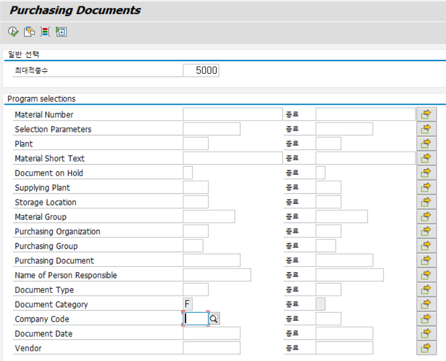
Task: Click the Document Date from-value field
Action: pyautogui.click(x=211, y=333)
